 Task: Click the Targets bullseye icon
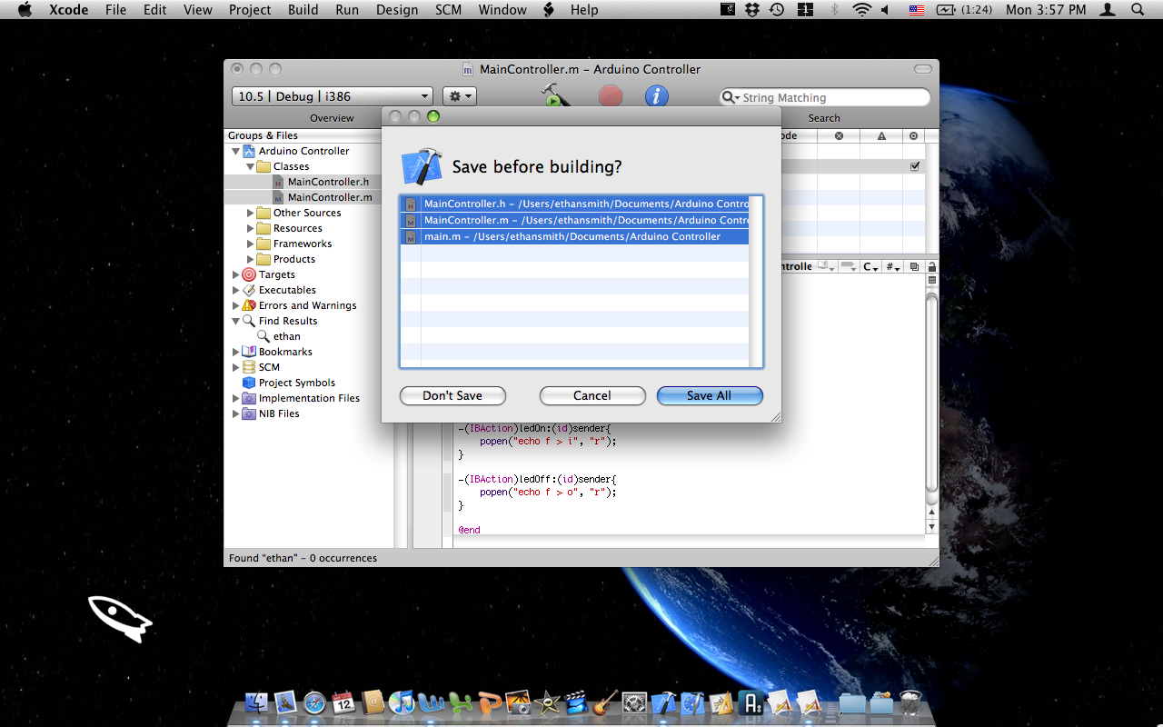(x=249, y=274)
